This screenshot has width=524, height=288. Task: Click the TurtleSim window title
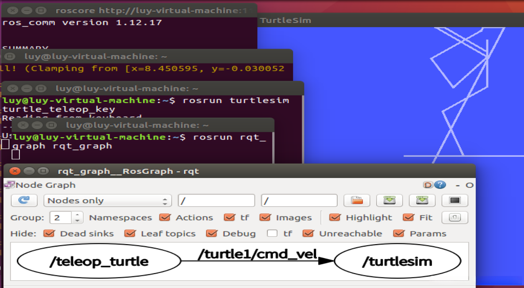pos(286,20)
